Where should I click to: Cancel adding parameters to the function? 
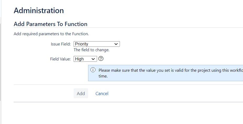102,94
